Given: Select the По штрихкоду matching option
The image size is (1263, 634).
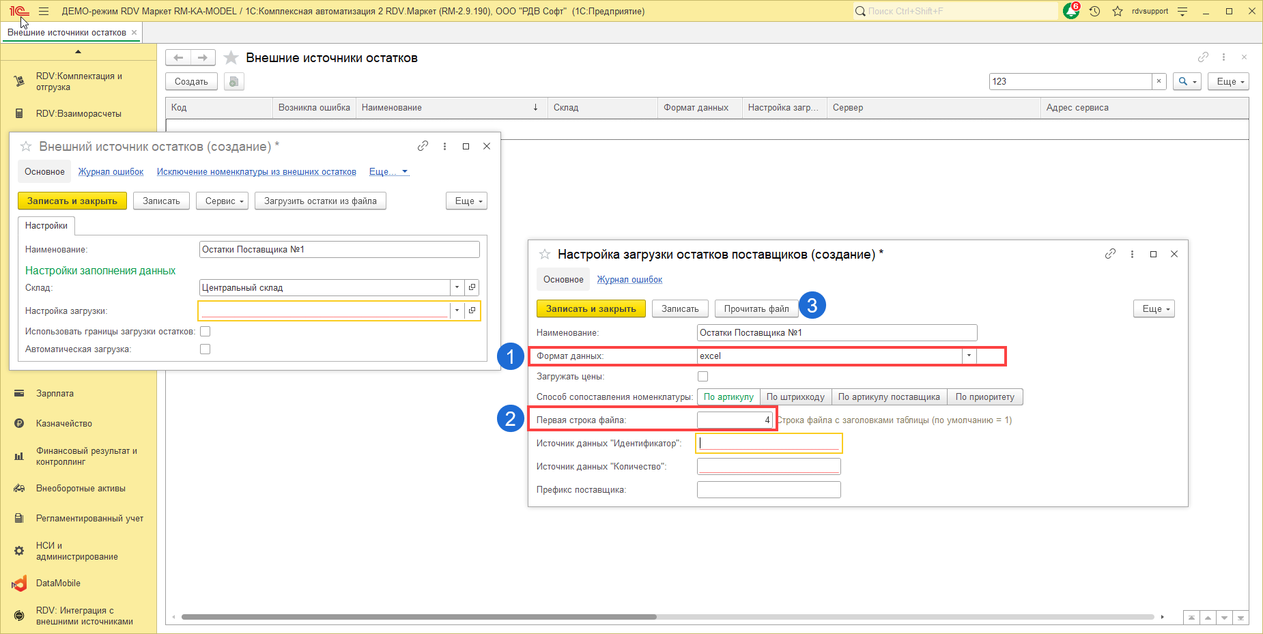Looking at the screenshot, I should [795, 397].
